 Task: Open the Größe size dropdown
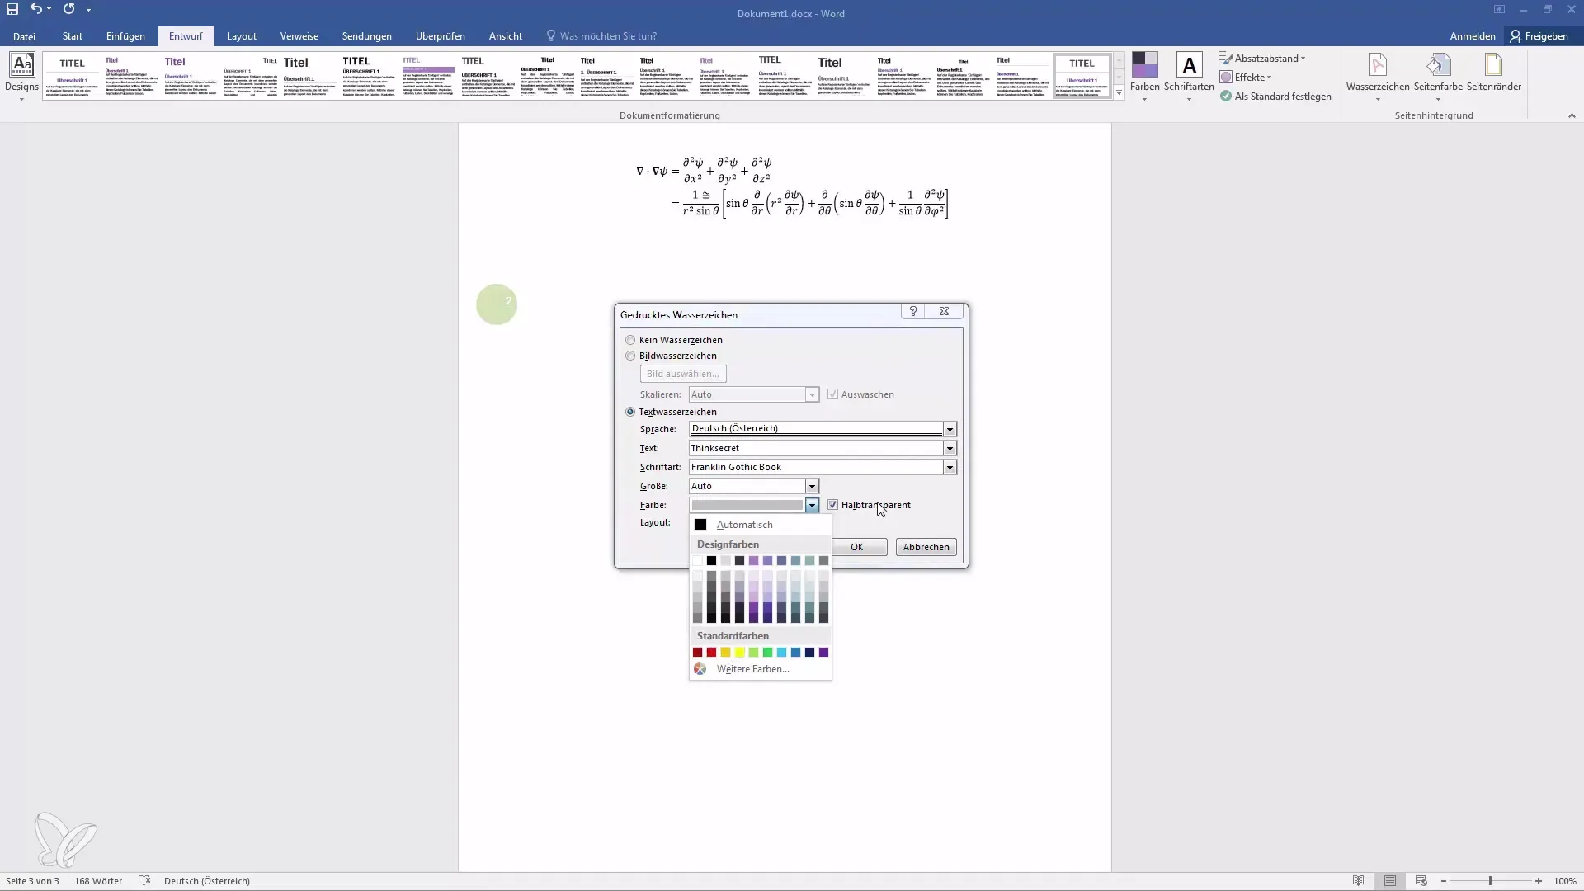pos(812,486)
